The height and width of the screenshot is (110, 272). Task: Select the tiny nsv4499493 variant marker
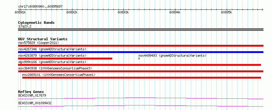[x=139, y=59]
